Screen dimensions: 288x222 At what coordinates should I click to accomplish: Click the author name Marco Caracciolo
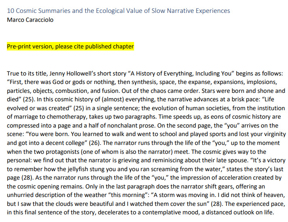[x=30, y=19]
